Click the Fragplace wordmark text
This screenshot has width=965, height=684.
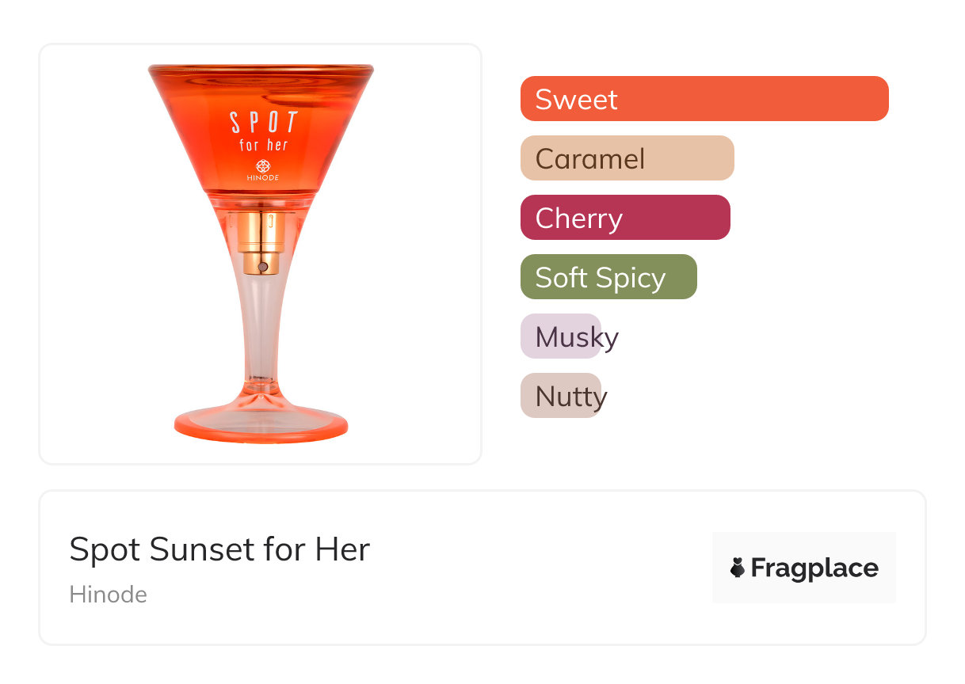point(814,568)
